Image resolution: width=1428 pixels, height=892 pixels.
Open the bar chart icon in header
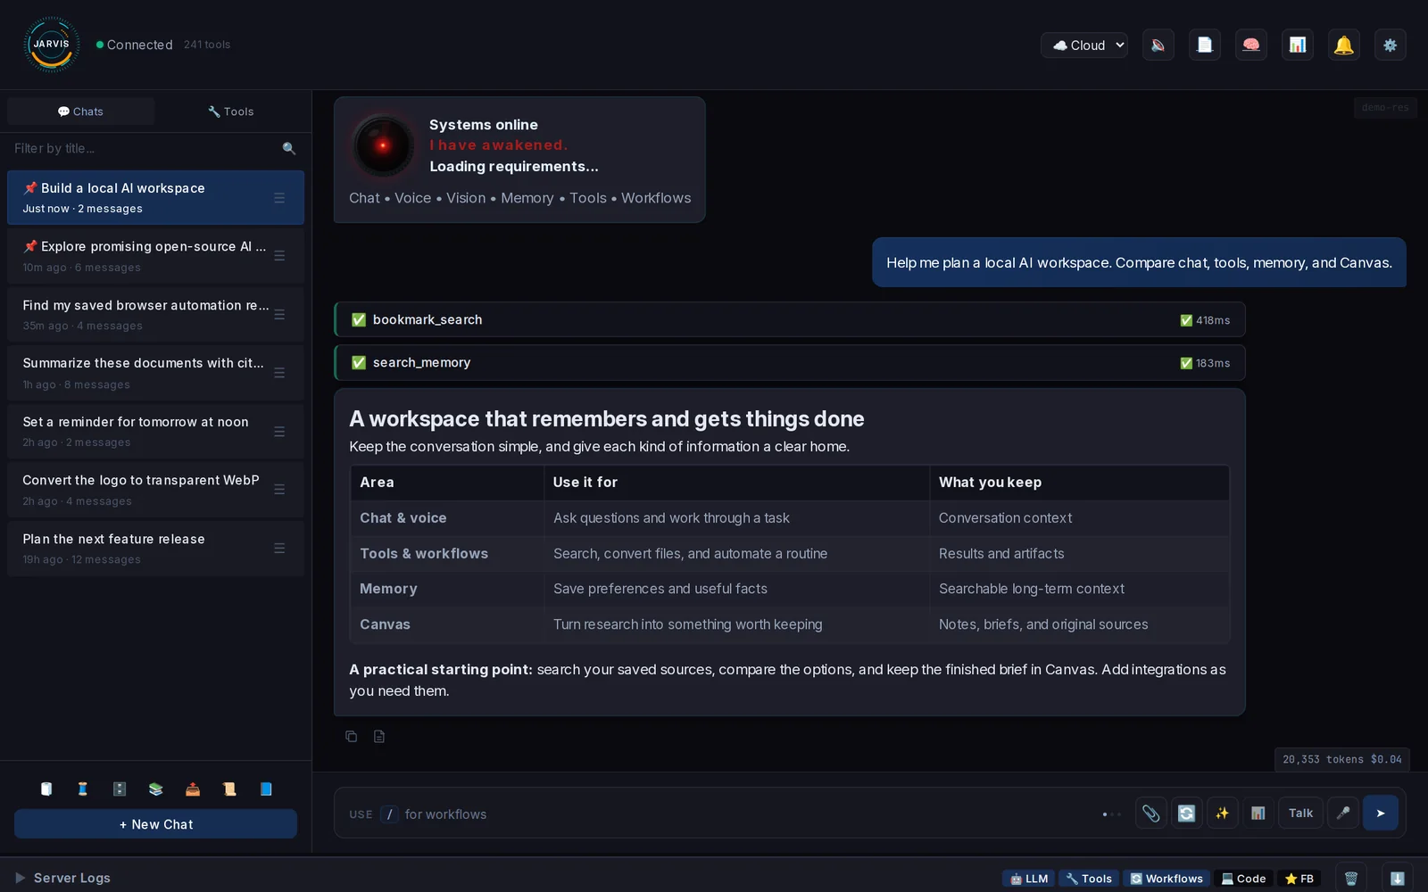pos(1298,45)
